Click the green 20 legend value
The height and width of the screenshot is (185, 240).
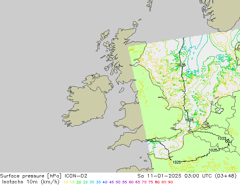tap(79, 182)
